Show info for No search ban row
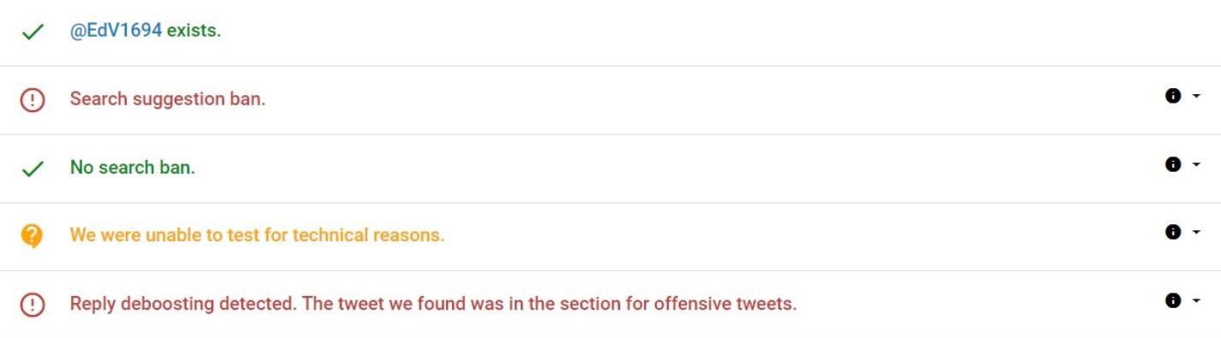 [x=1173, y=164]
